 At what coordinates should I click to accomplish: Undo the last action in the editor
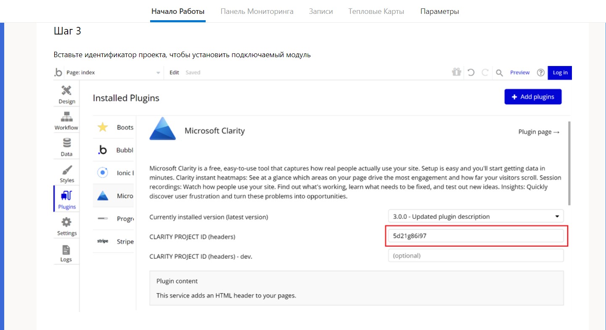tap(471, 72)
